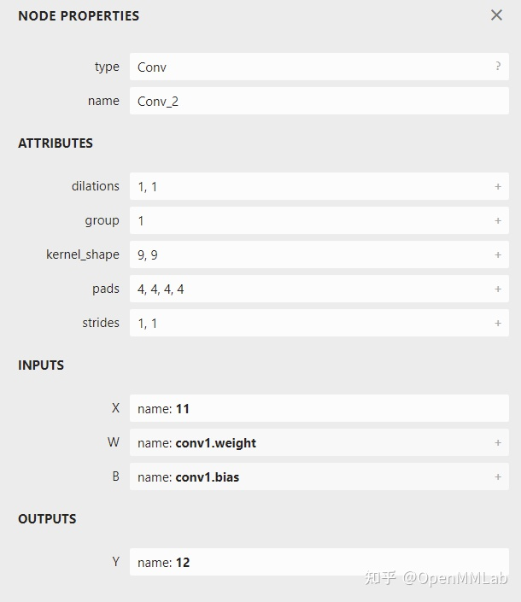This screenshot has height=602, width=521.
Task: Select the type field showing Conv
Action: 319,67
